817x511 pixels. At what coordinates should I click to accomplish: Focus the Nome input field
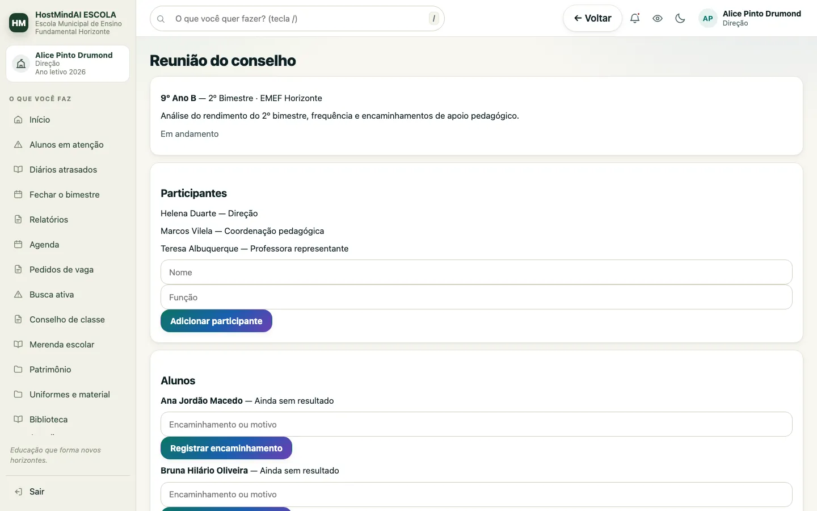pyautogui.click(x=476, y=272)
